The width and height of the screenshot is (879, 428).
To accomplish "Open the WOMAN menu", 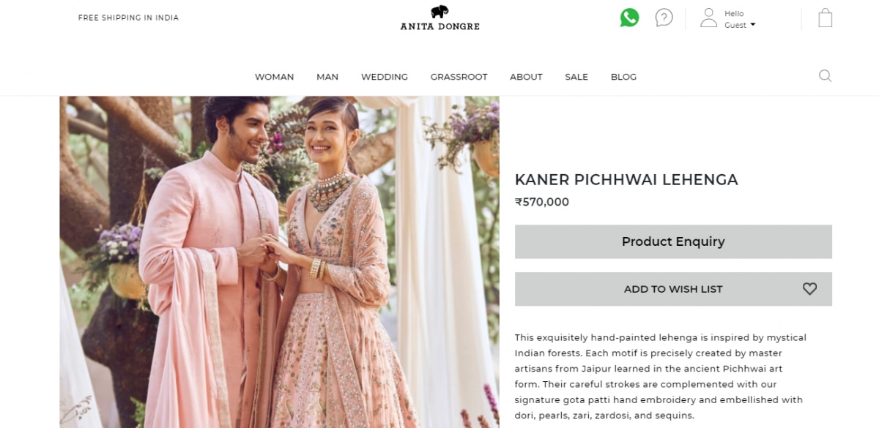I will (x=274, y=77).
